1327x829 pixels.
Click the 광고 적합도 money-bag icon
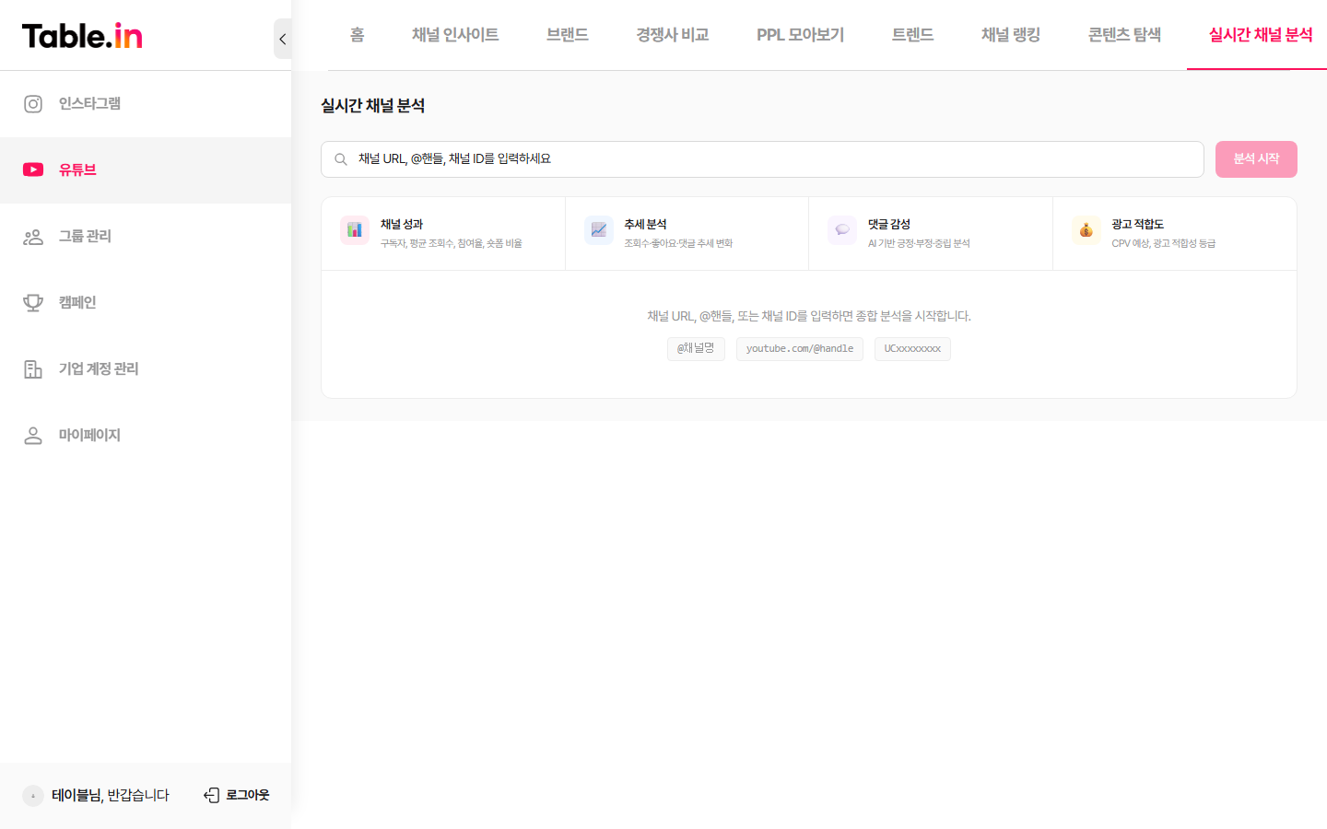tap(1085, 229)
